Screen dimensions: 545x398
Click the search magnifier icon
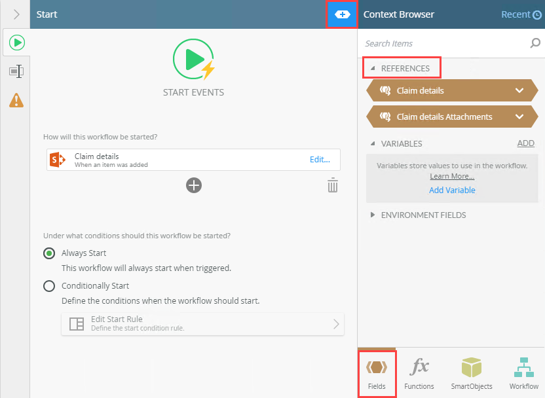535,43
